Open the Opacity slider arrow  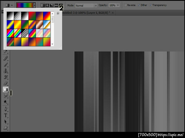click(x=118, y=5)
